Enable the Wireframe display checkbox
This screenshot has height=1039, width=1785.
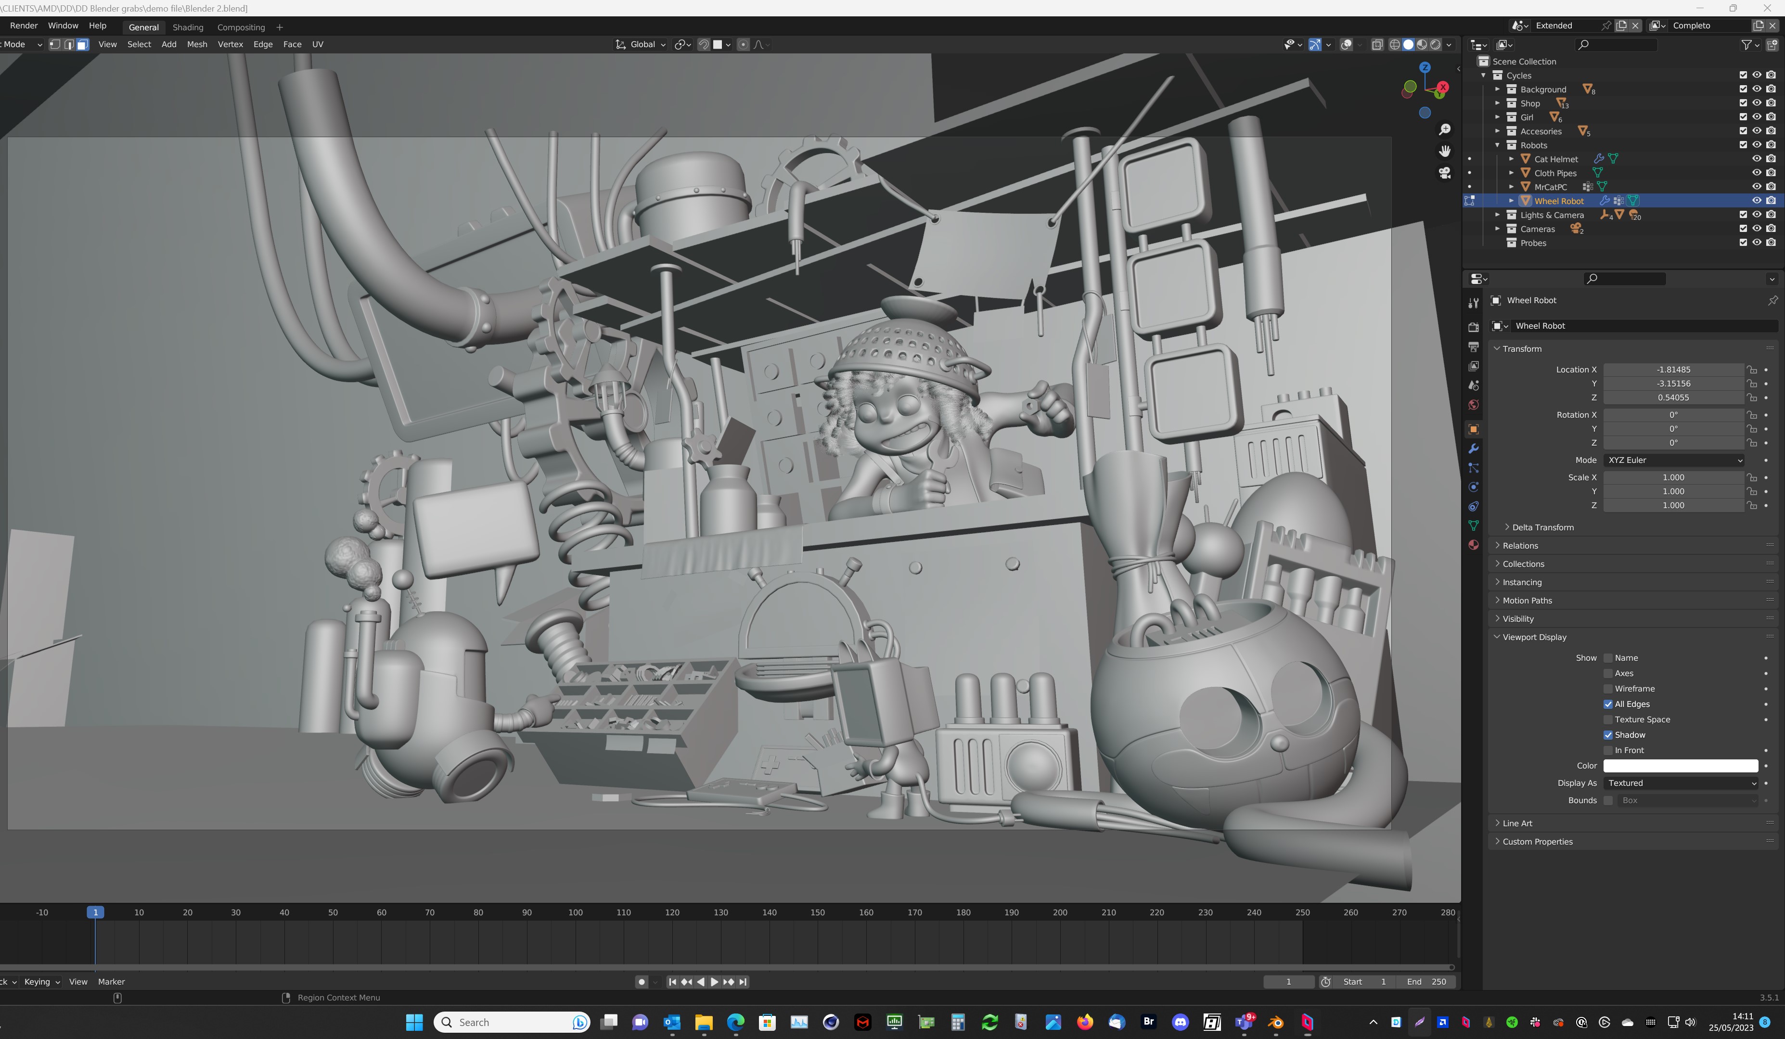tap(1608, 689)
